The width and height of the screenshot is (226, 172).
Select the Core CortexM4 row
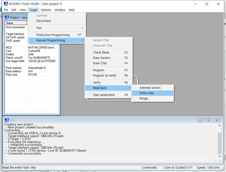click(x=32, y=51)
